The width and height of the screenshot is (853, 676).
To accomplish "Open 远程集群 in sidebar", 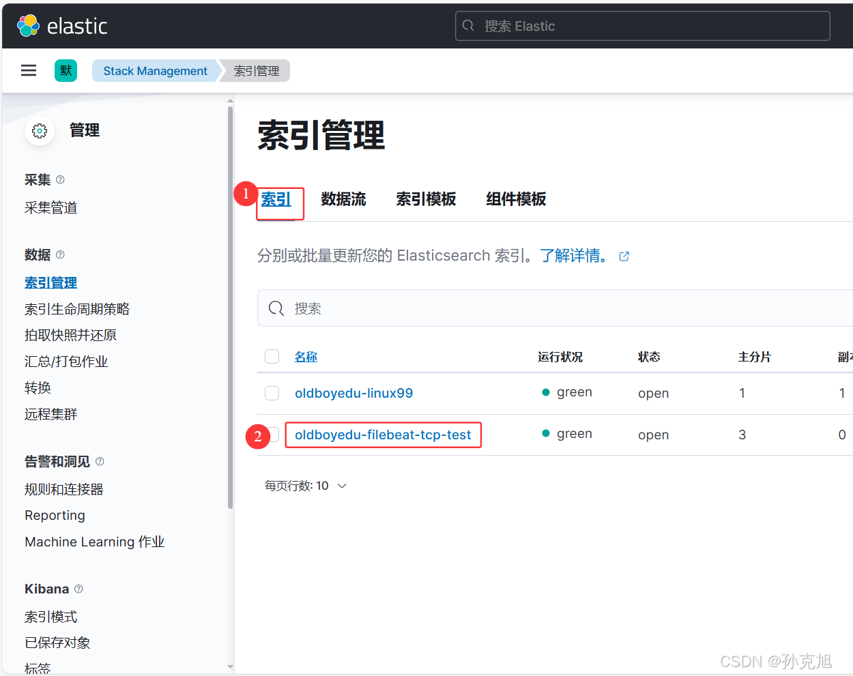I will 51,414.
